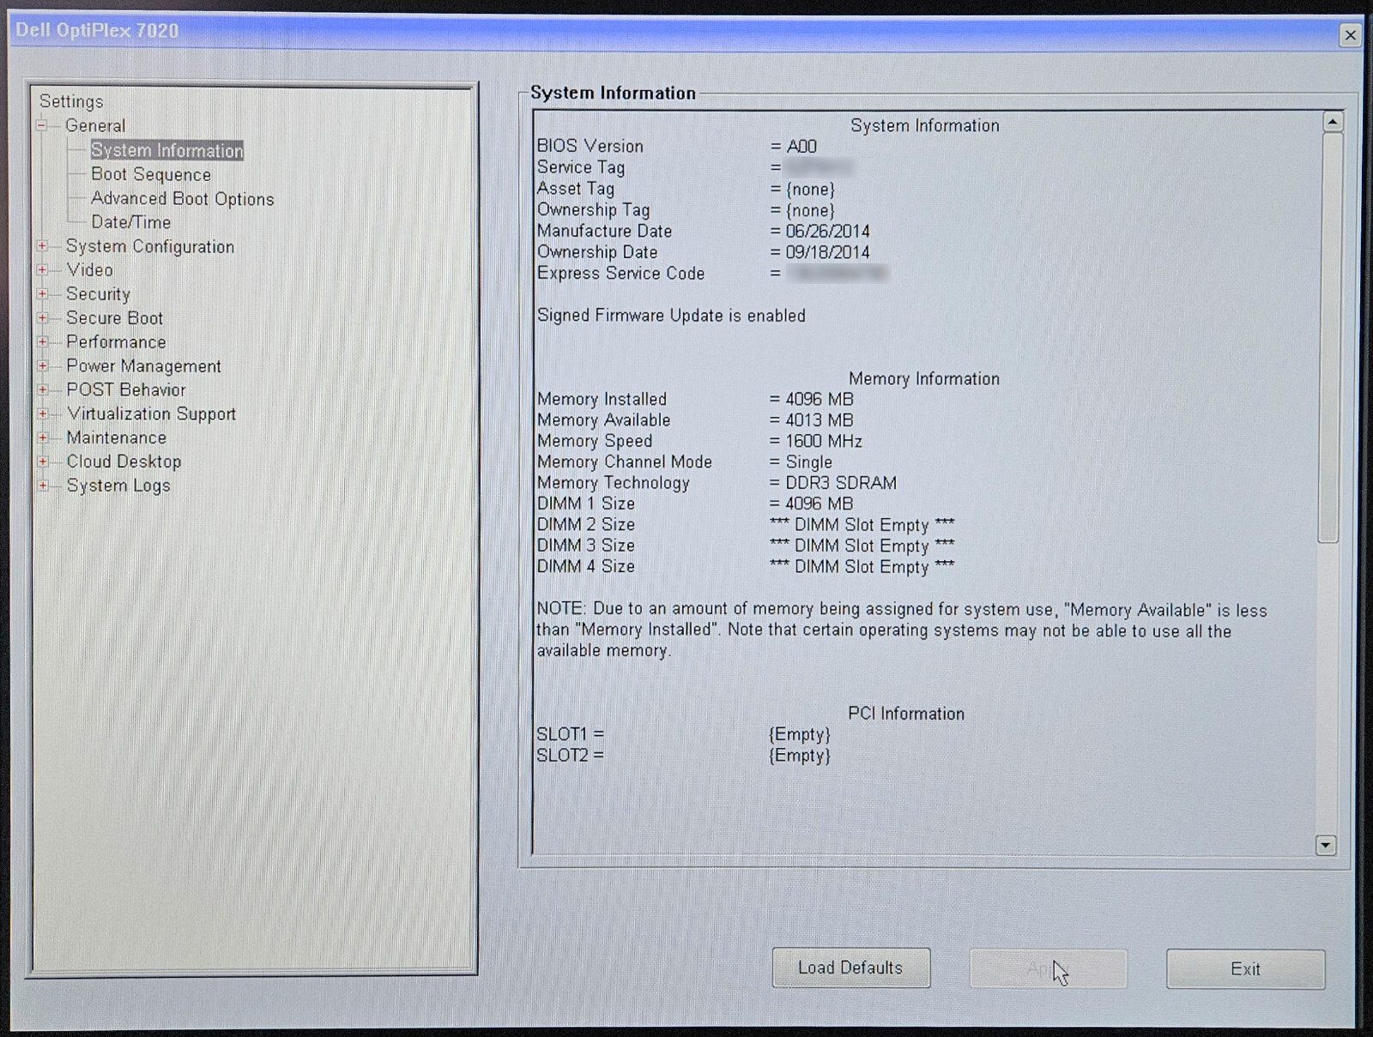Click the Settings root label
The width and height of the screenshot is (1373, 1037).
(71, 101)
